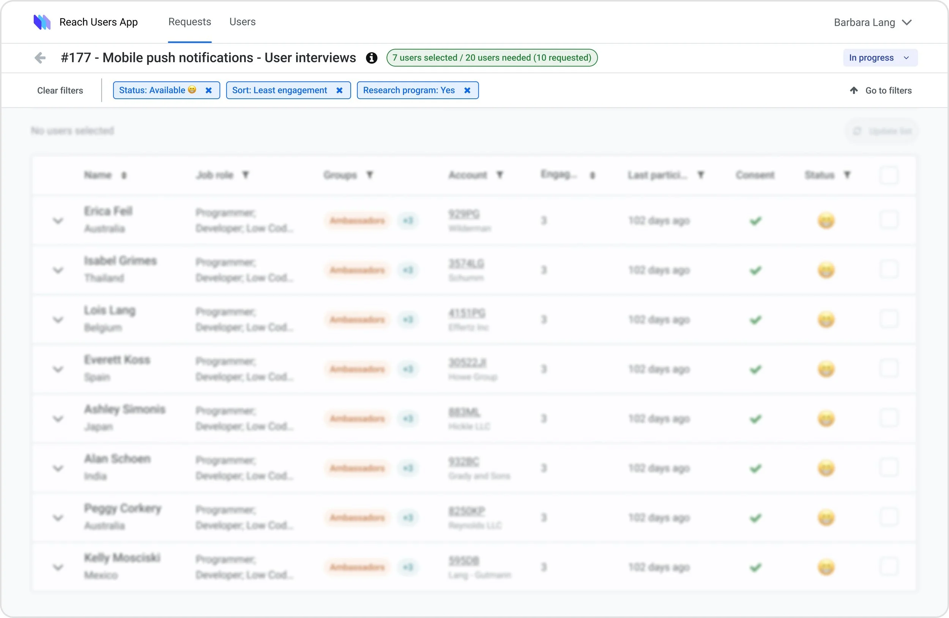Expand the Isabel Grimes row
The width and height of the screenshot is (949, 618).
[x=58, y=270]
